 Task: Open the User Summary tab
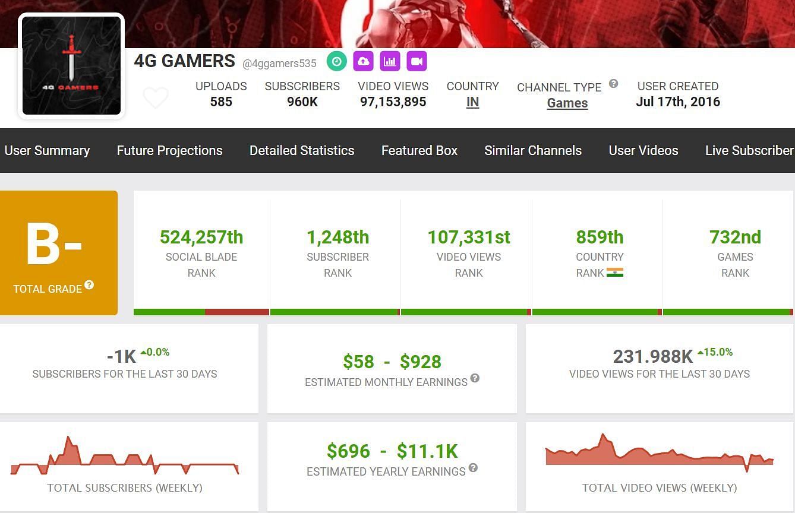coord(47,150)
